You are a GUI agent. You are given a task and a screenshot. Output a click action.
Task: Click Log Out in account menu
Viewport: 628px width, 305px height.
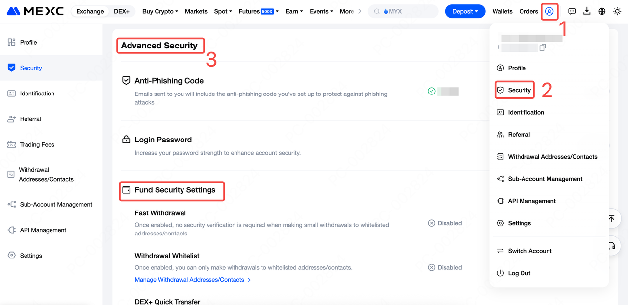[x=519, y=273]
